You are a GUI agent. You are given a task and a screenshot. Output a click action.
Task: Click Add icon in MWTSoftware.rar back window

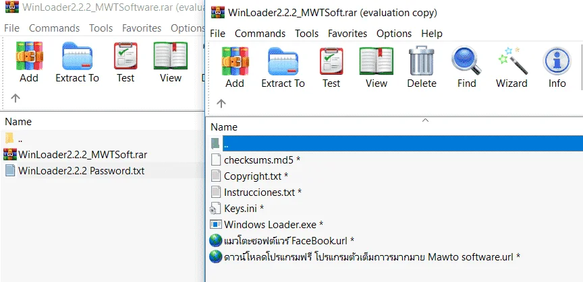pyautogui.click(x=30, y=56)
